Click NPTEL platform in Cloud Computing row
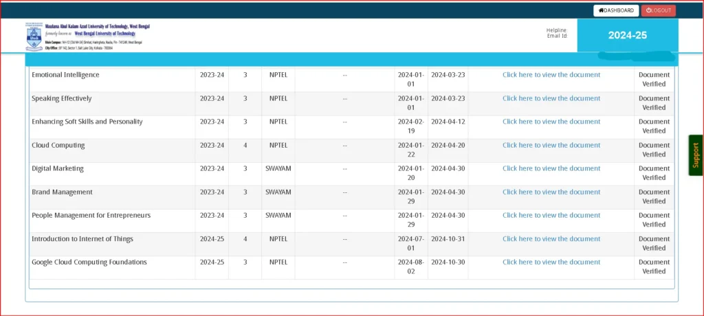 point(278,145)
